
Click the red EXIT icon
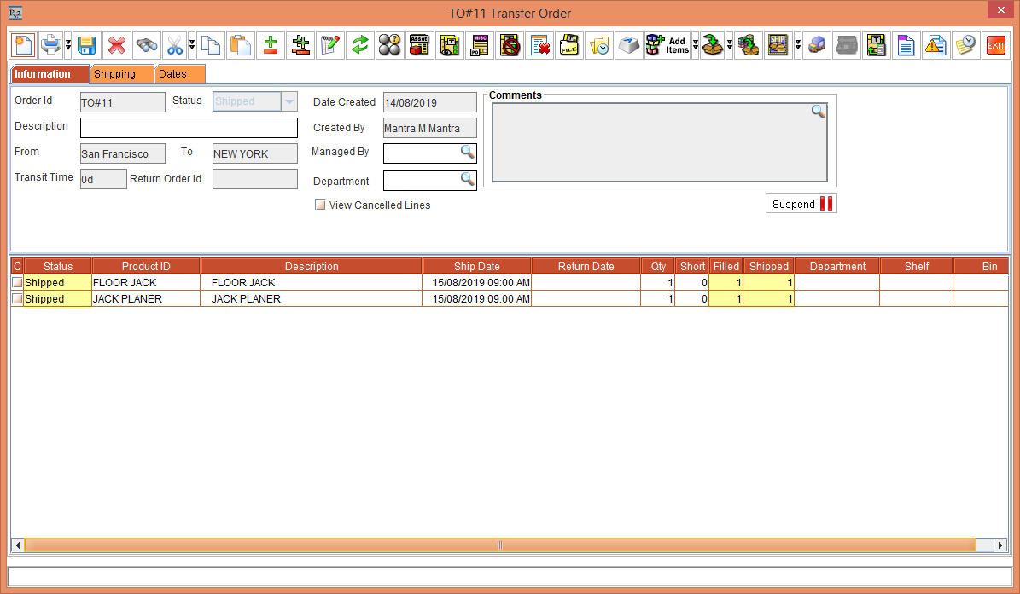(995, 45)
